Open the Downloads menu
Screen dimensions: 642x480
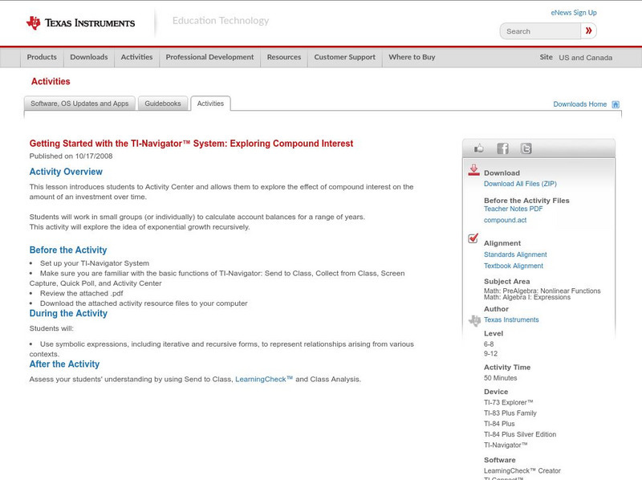point(89,57)
